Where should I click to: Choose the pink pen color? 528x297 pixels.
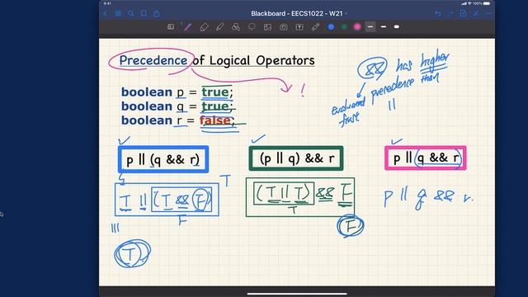tap(357, 27)
